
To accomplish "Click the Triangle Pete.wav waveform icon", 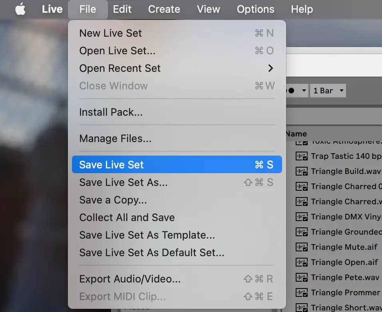I will click(x=301, y=278).
